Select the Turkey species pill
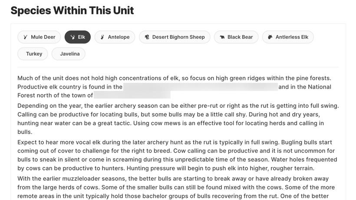Viewport: 356px width, 200px height. (34, 54)
